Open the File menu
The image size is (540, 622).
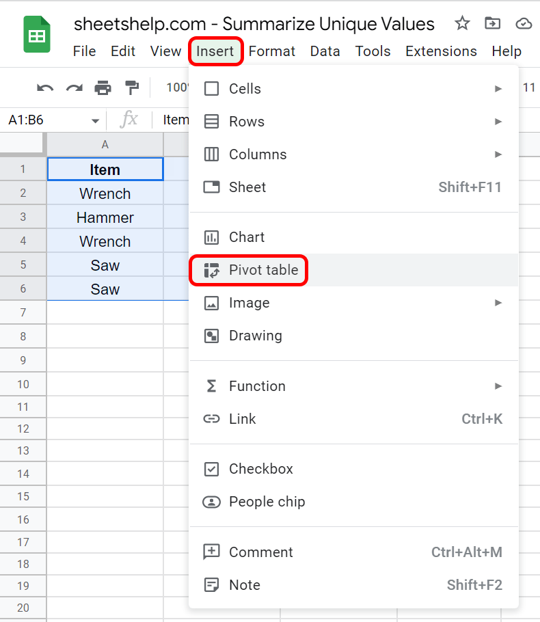[84, 51]
